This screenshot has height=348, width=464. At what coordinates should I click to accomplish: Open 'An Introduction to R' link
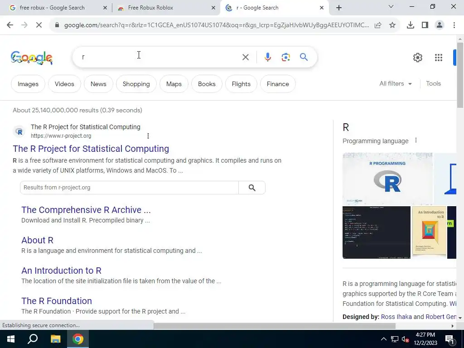(x=61, y=271)
